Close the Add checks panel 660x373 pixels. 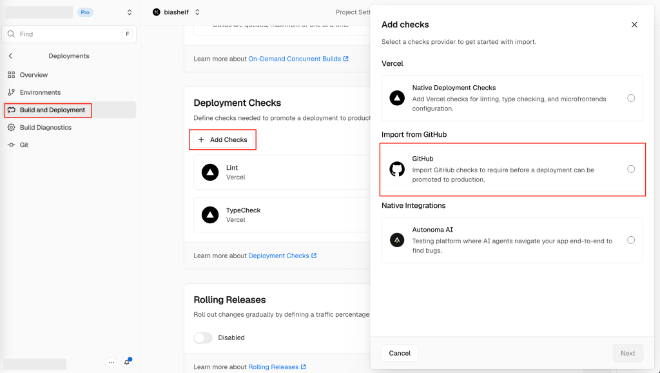(634, 25)
